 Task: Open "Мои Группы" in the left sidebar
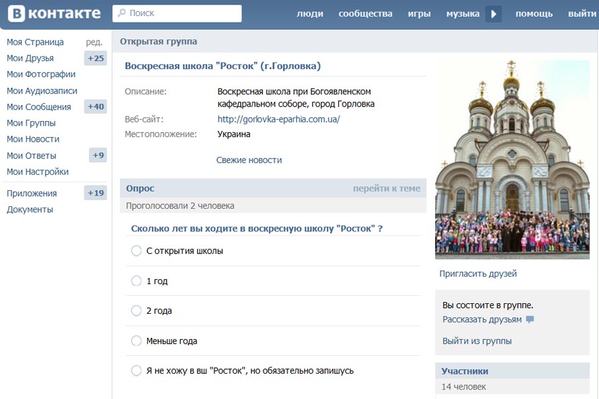(31, 123)
